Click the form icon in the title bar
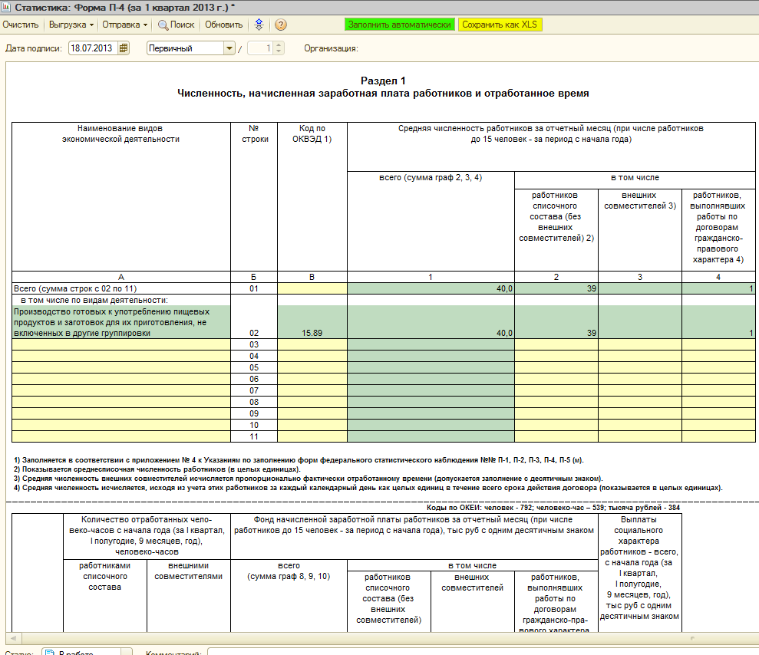759x655 pixels. click(6, 7)
